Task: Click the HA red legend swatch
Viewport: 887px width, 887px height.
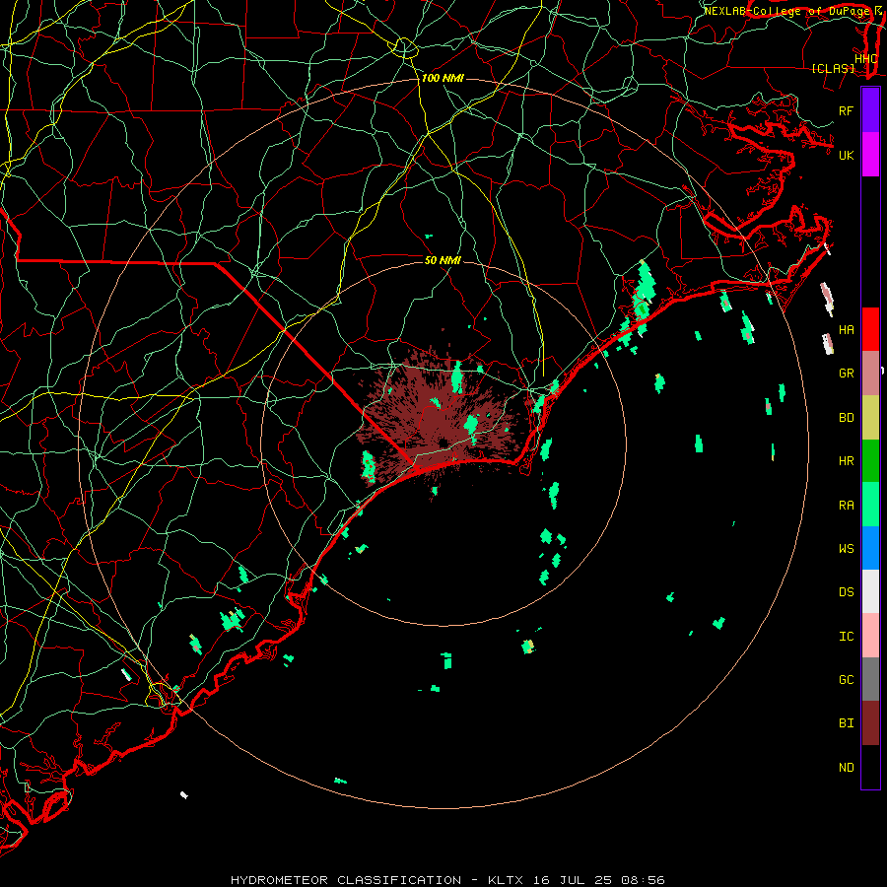Action: 870,329
